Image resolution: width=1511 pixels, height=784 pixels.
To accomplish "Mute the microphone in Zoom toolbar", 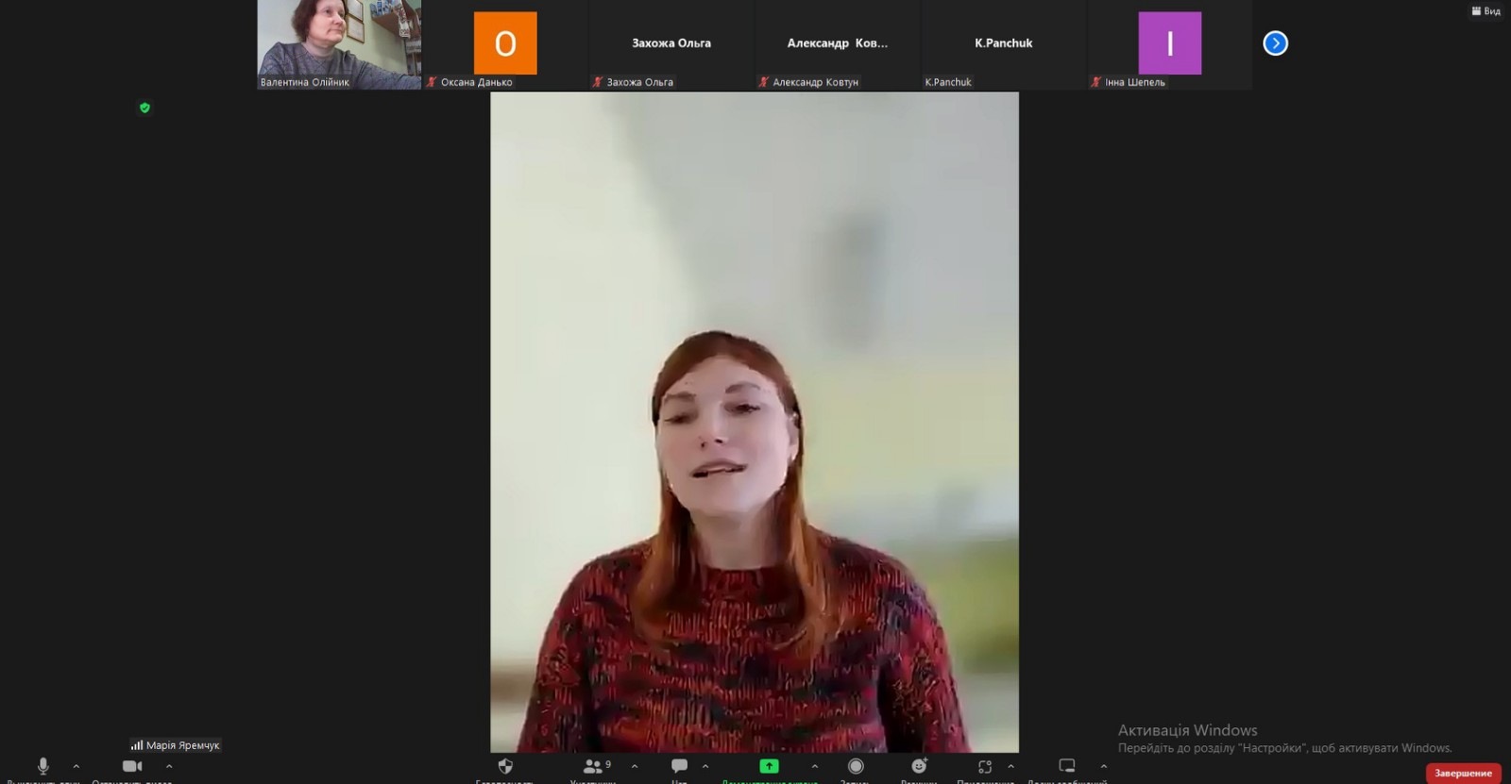I will [42, 766].
